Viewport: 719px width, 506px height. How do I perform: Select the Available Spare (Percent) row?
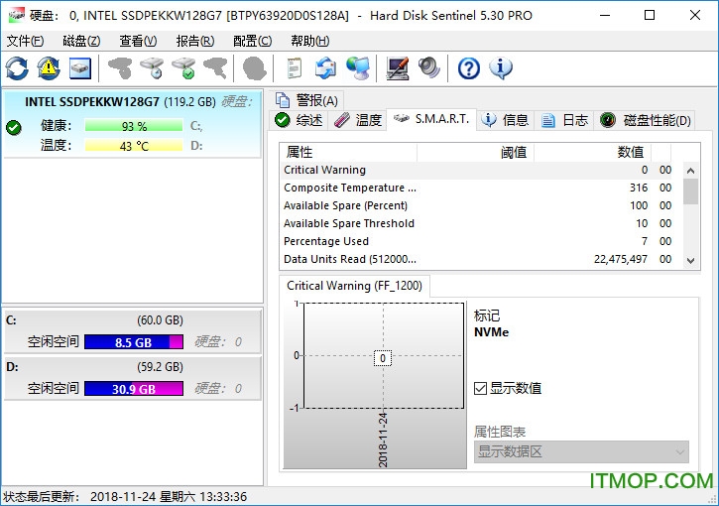(x=479, y=206)
